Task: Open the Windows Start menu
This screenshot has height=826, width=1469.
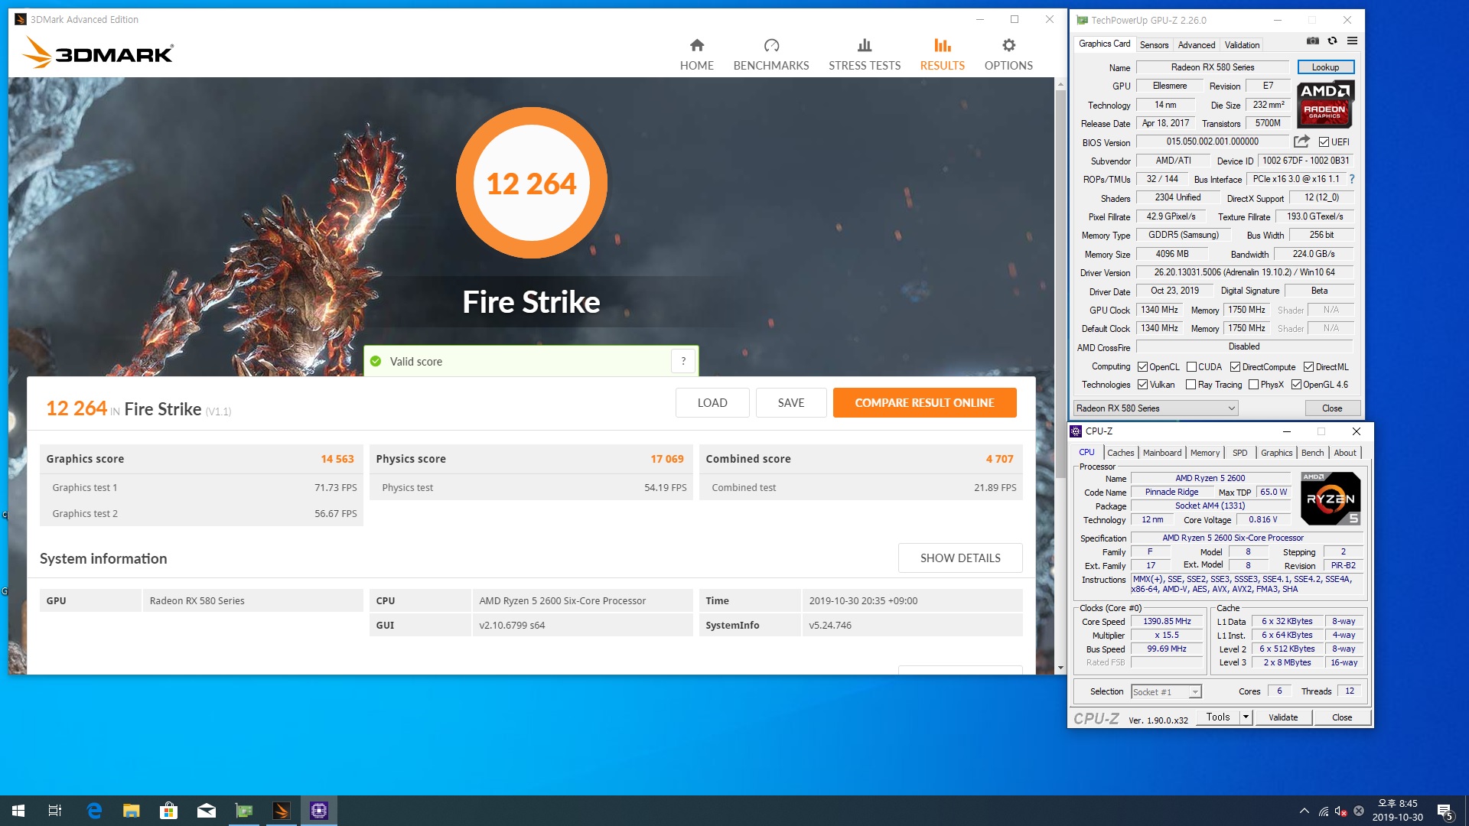Action: tap(18, 811)
